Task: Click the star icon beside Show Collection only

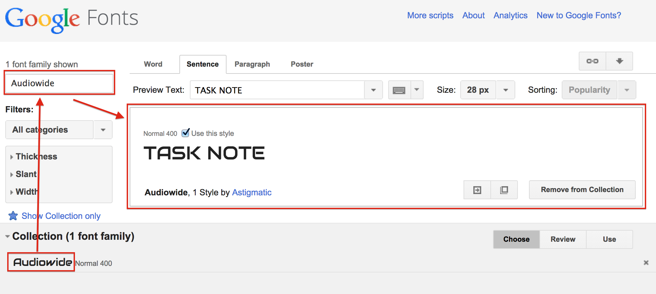Action: [x=13, y=216]
